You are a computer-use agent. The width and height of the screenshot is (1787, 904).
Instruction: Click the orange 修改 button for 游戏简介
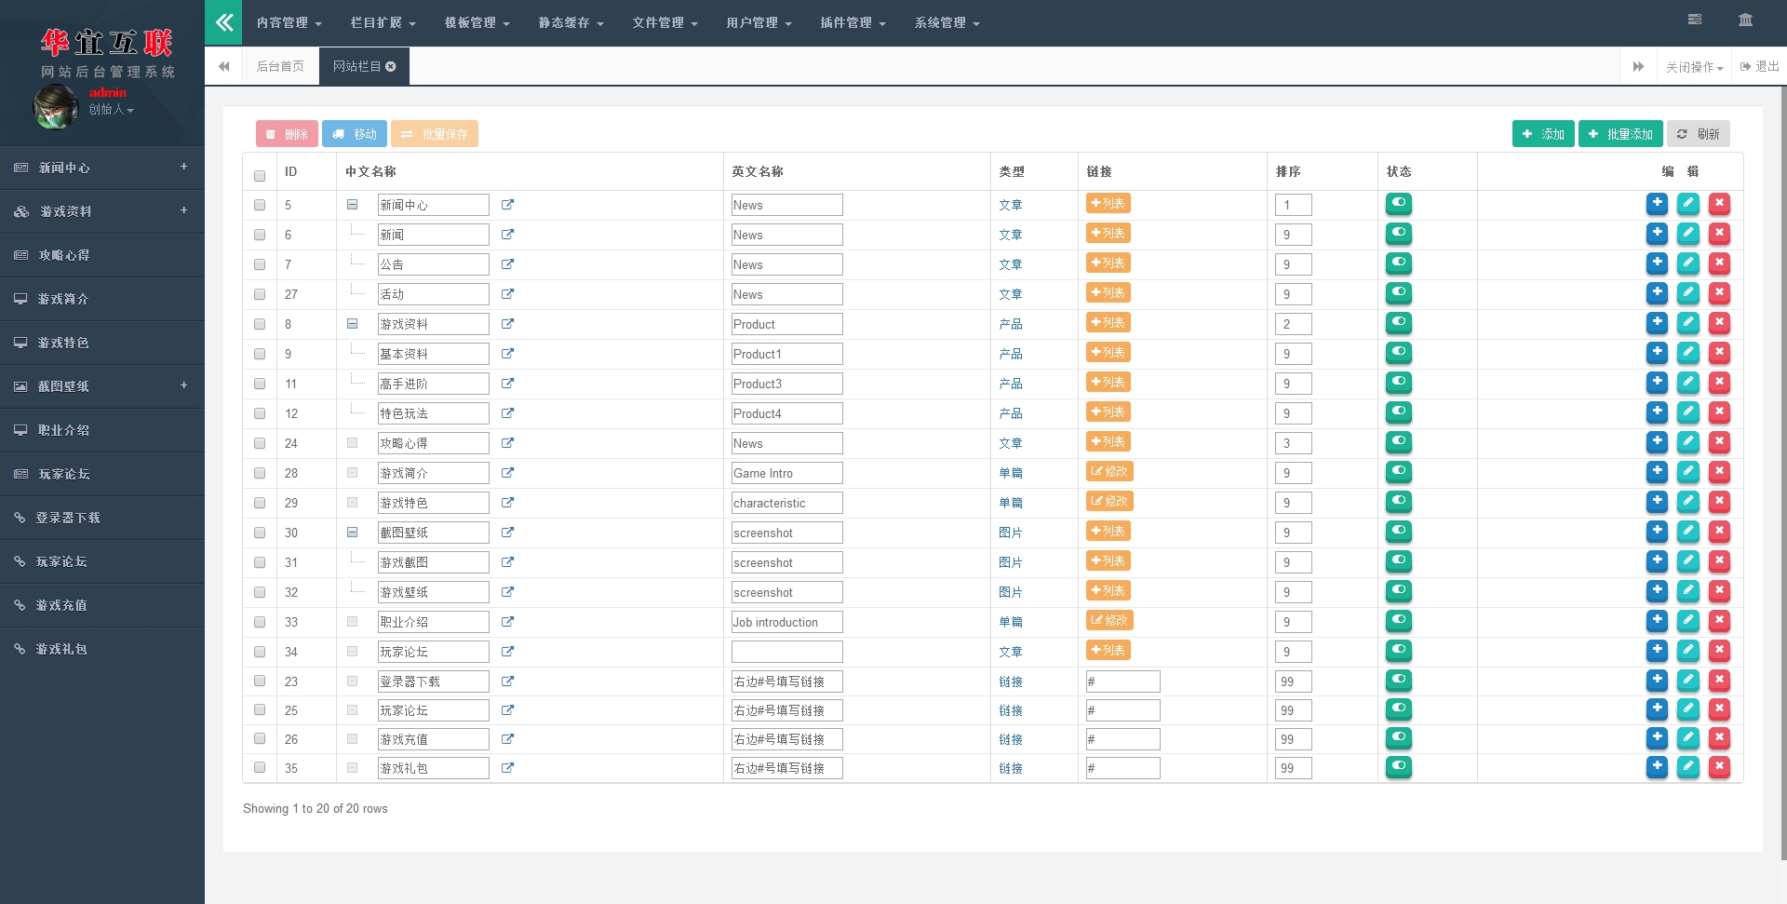pos(1109,472)
